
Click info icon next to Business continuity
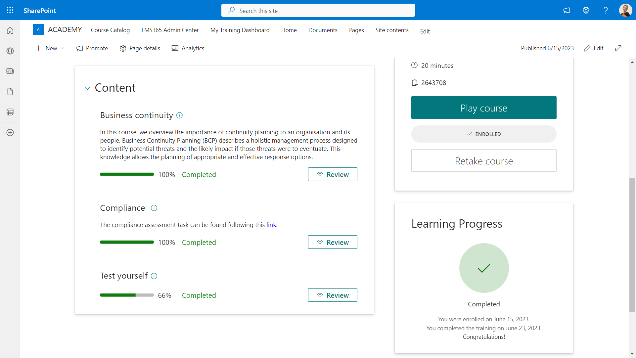point(179,115)
